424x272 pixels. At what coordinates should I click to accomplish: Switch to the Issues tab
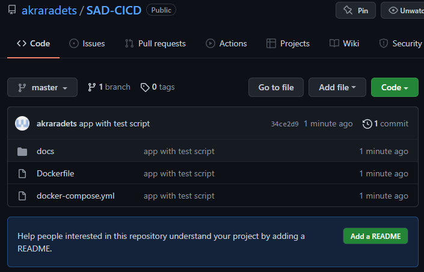point(87,43)
